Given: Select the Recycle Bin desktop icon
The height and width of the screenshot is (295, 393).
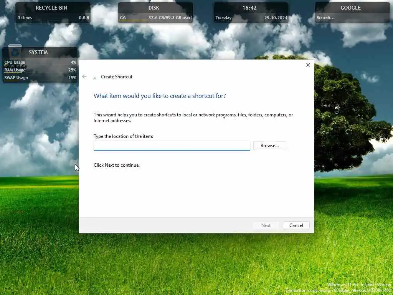Looking at the screenshot, I should point(15,56).
